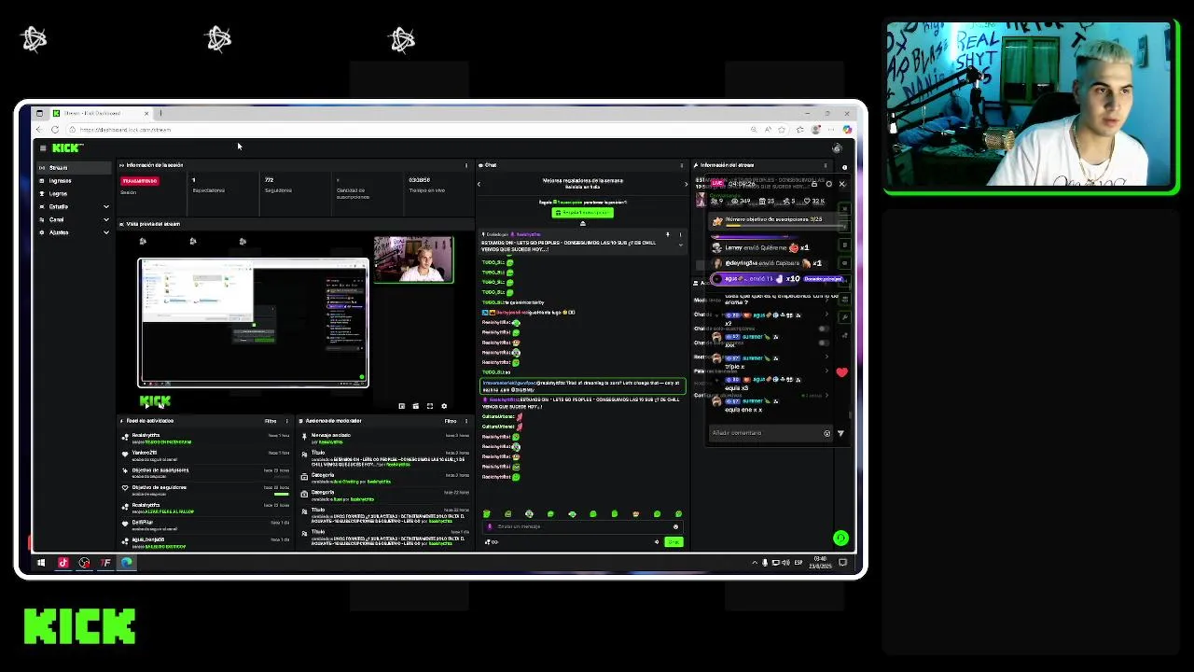Open Acciones de moderador options menu
Viewport: 1194px width, 672px height.
[x=466, y=421]
